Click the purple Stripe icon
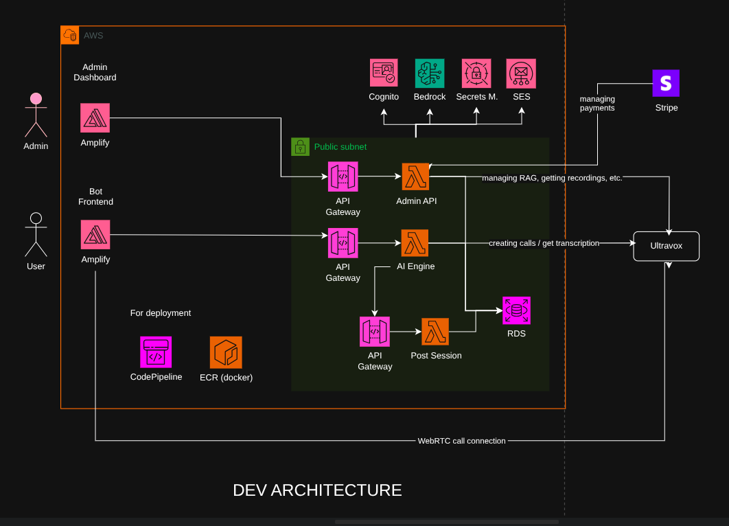Screen dimensions: 729x526 pyautogui.click(x=665, y=83)
